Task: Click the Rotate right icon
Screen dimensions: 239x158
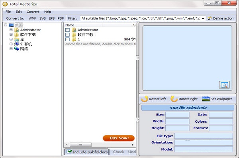Action: [174, 99]
